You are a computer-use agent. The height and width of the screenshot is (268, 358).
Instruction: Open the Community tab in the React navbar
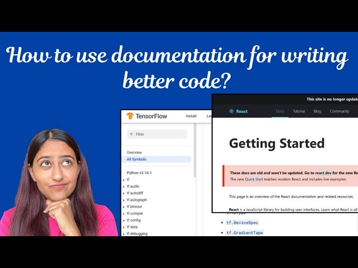click(x=340, y=111)
